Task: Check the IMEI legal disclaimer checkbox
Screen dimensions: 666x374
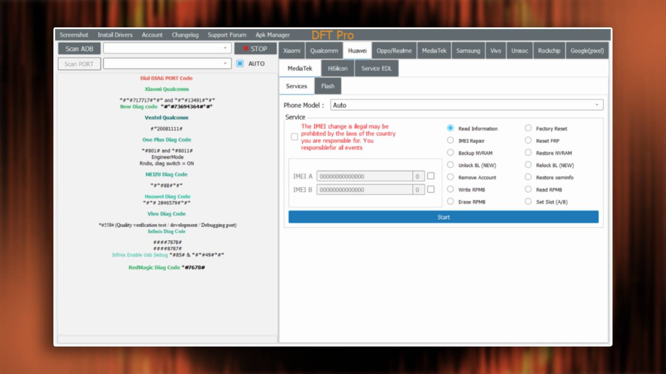Action: [x=294, y=137]
